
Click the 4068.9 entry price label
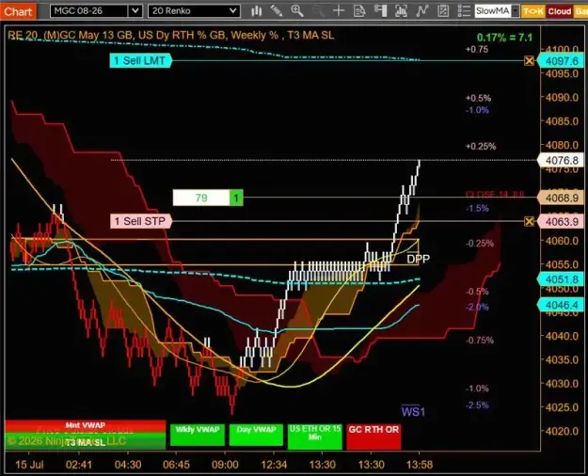(561, 198)
